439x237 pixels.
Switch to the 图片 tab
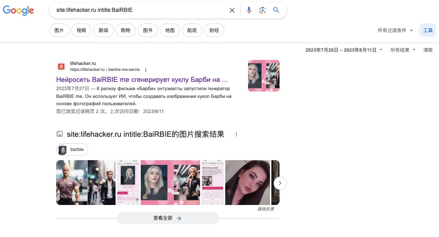point(59,30)
